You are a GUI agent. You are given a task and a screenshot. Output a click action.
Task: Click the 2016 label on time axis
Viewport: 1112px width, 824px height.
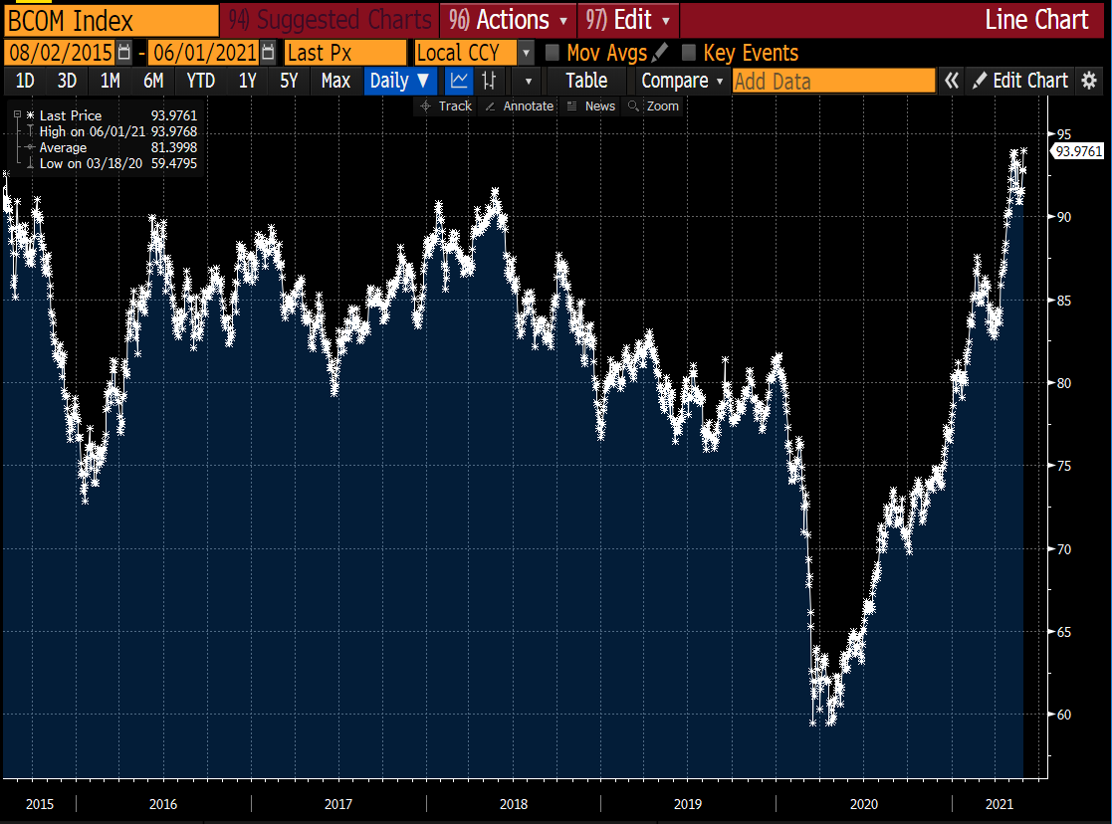[x=163, y=804]
